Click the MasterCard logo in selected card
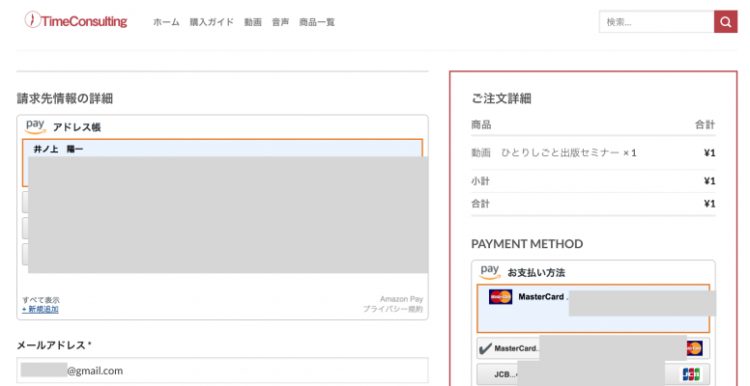Image resolution: width=750 pixels, height=386 pixels. pos(501,297)
